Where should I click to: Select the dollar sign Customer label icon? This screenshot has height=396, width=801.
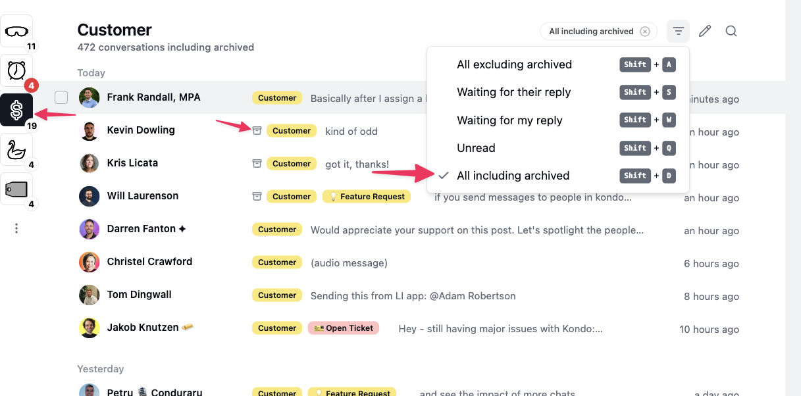pyautogui.click(x=16, y=110)
